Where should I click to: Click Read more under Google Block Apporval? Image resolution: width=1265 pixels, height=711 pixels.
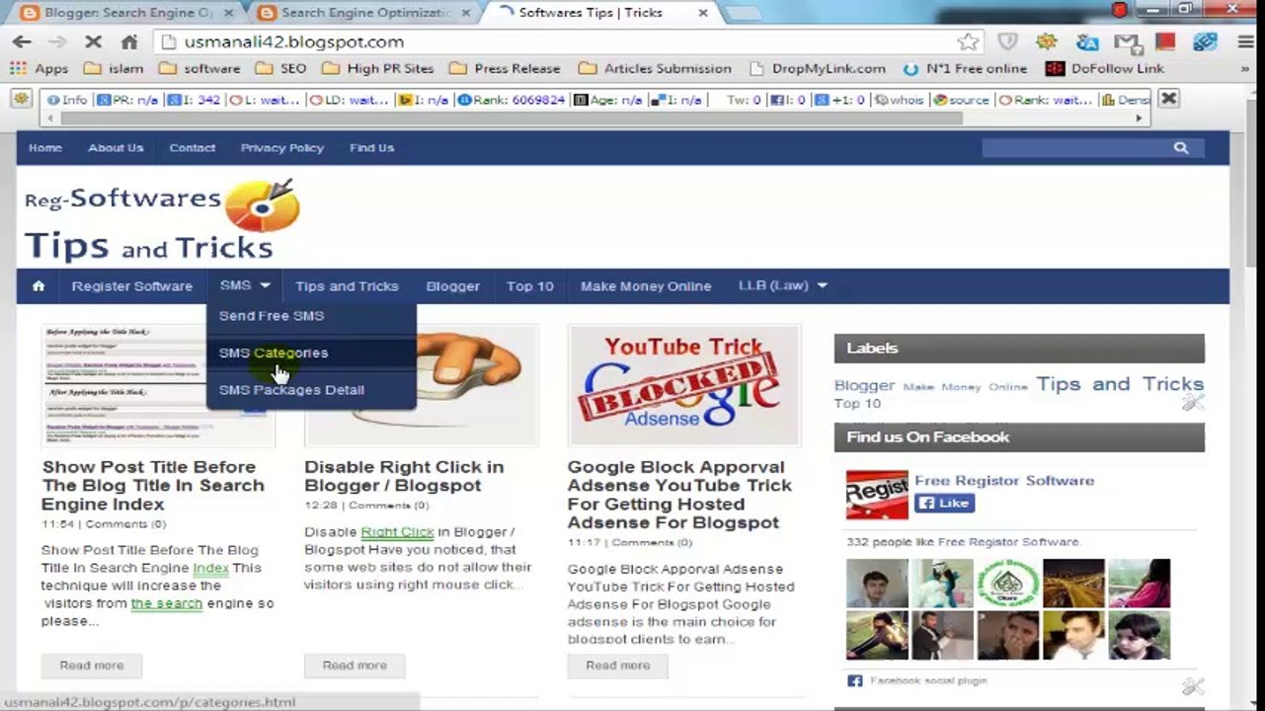pos(617,666)
